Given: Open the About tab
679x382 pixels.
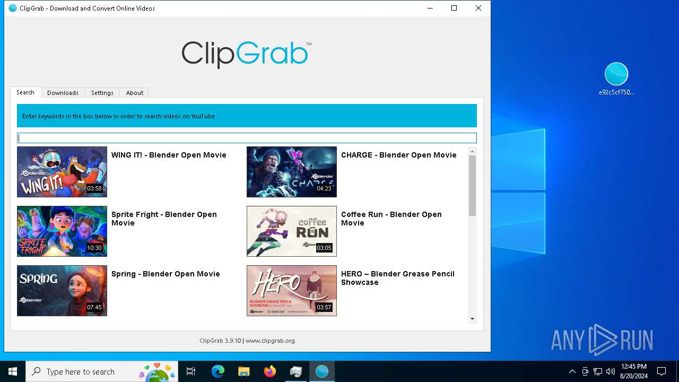Looking at the screenshot, I should click(134, 93).
